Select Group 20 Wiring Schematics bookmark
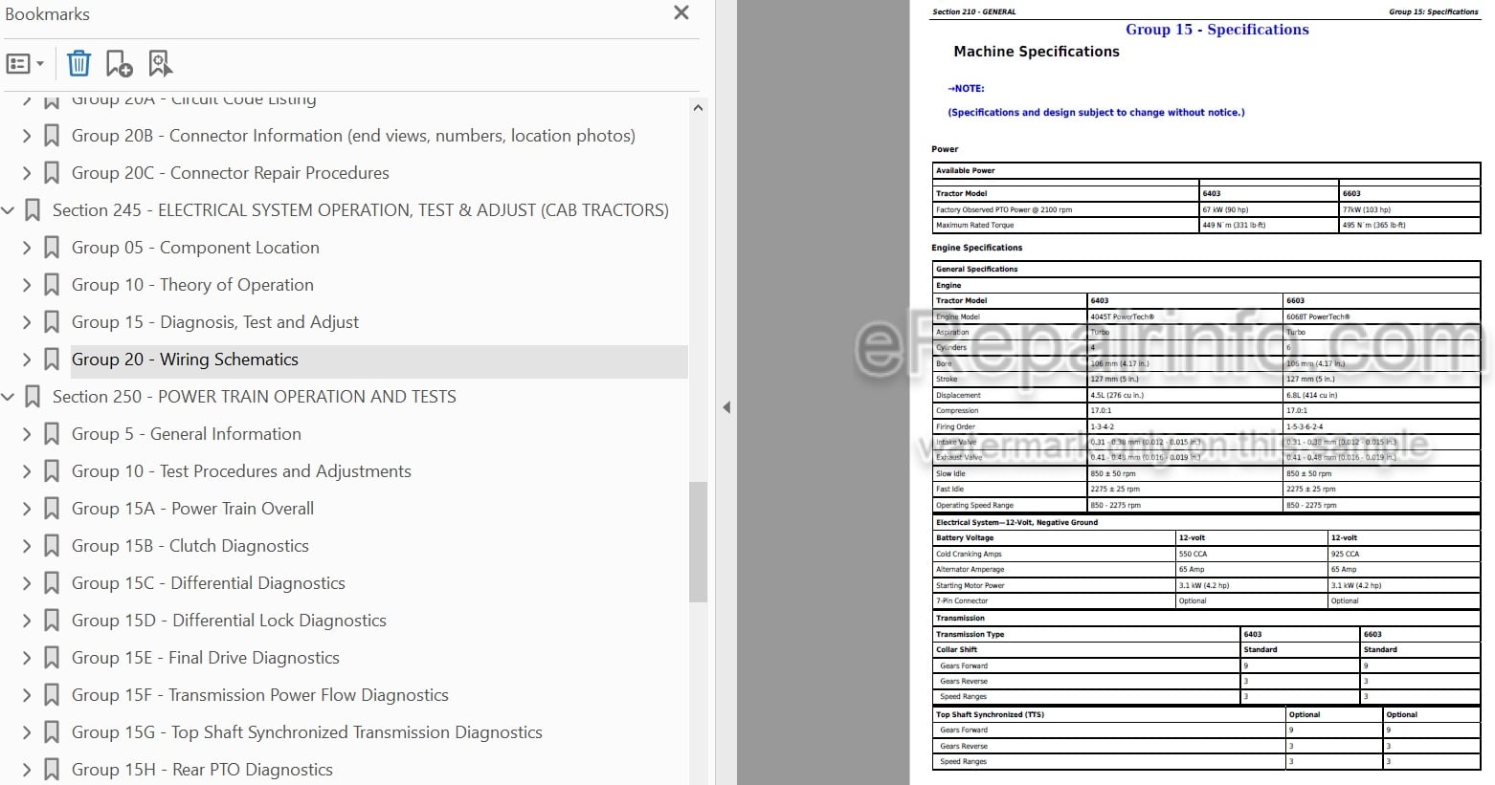This screenshot has width=1495, height=785. (x=185, y=360)
